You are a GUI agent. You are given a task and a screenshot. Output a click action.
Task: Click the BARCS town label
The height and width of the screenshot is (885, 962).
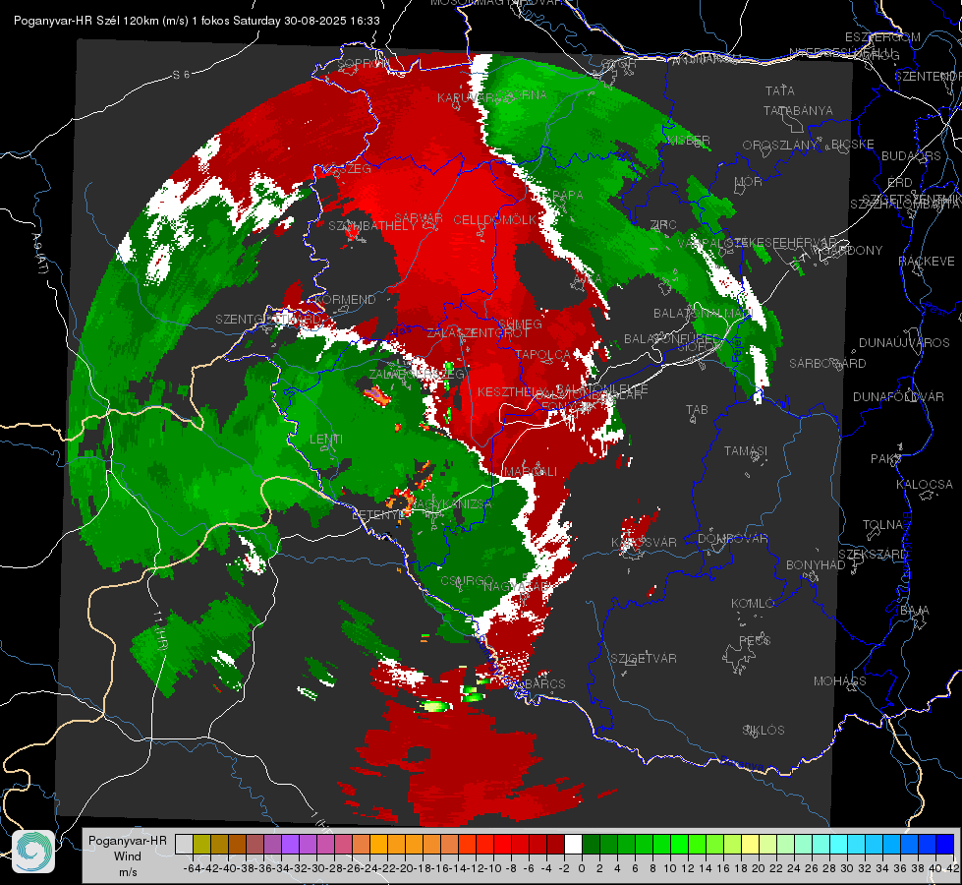click(544, 684)
